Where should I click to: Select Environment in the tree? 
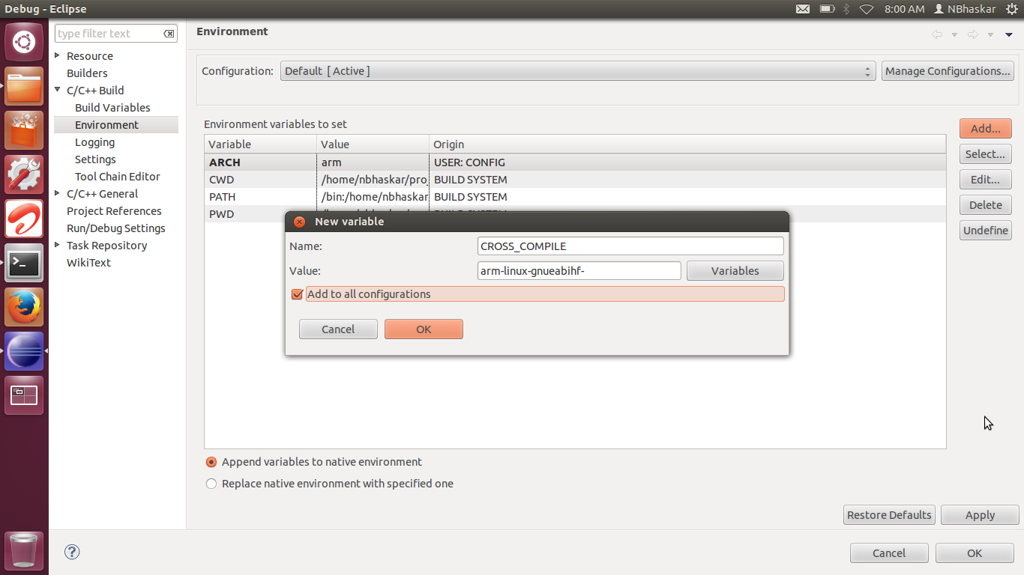pos(106,125)
